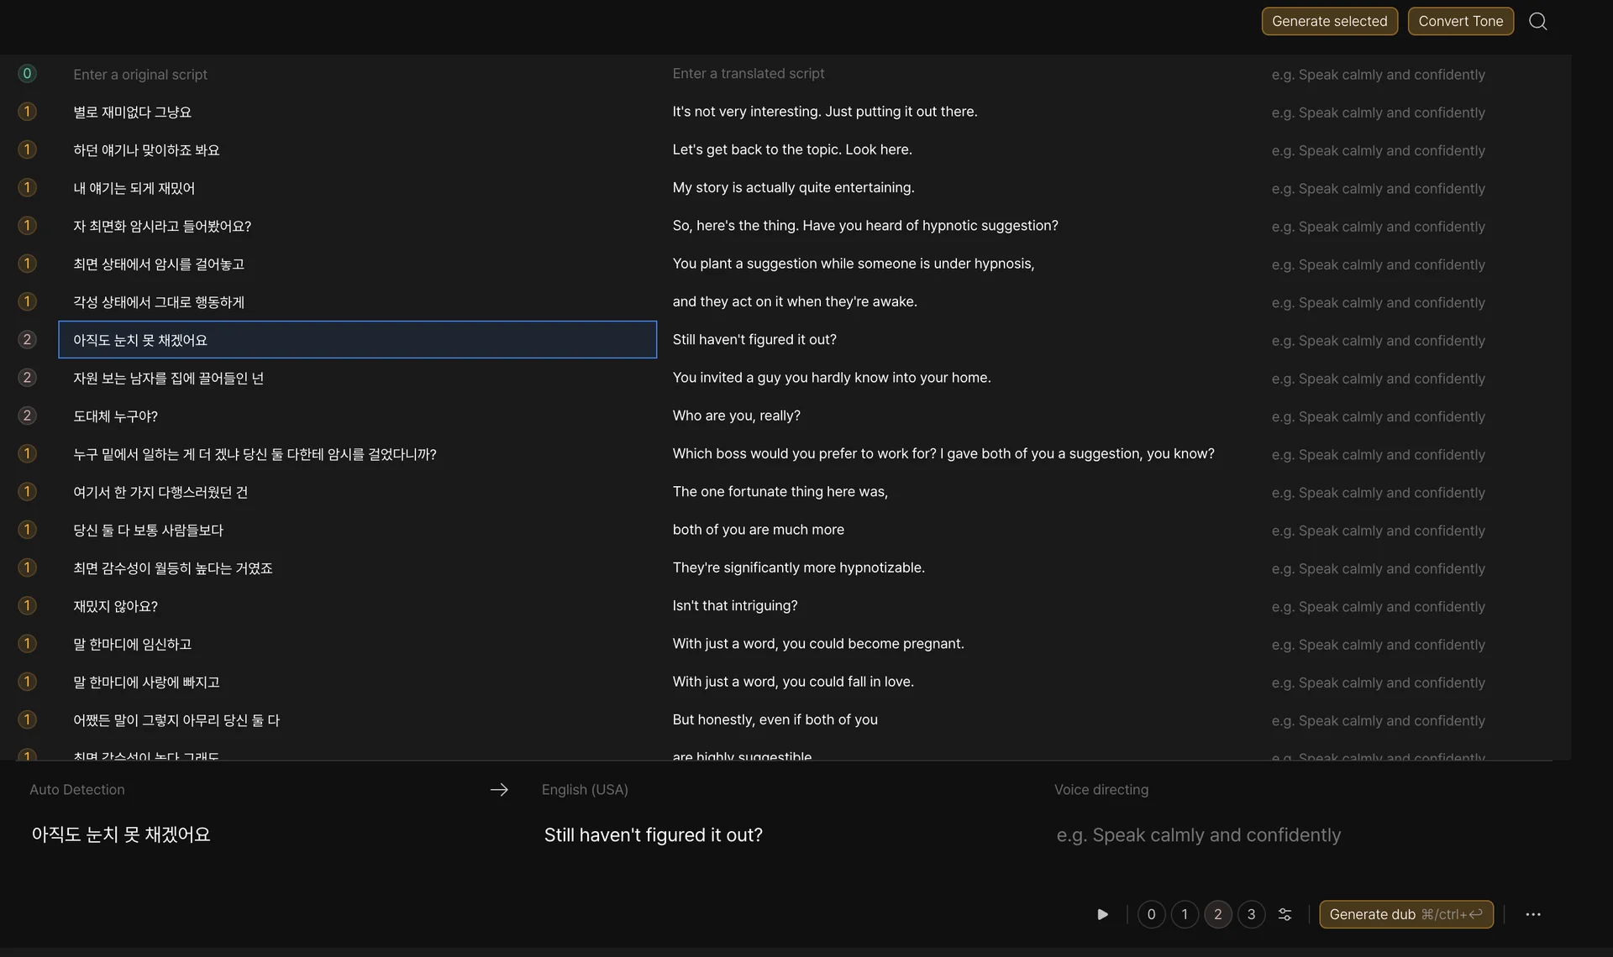Open the English (USA) language selector
Viewport: 1613px width, 957px height.
(585, 790)
